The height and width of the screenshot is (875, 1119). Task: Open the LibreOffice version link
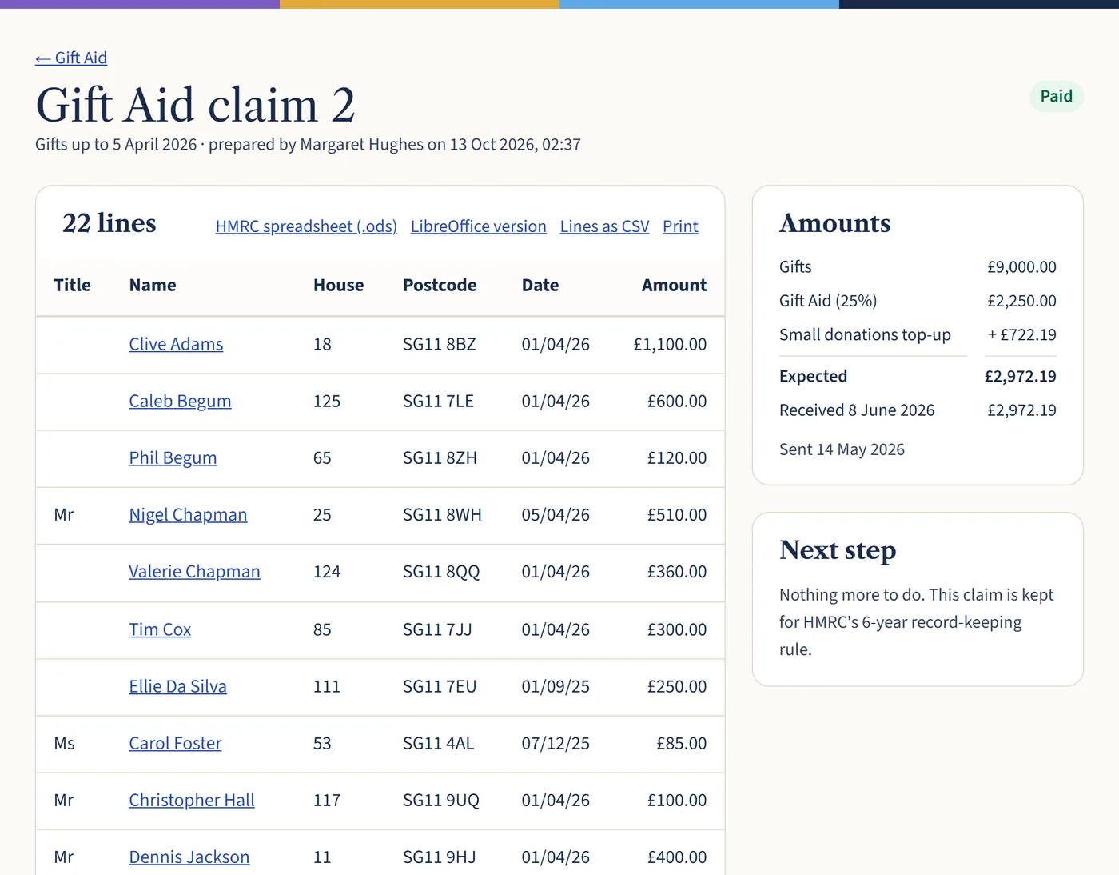(x=479, y=226)
